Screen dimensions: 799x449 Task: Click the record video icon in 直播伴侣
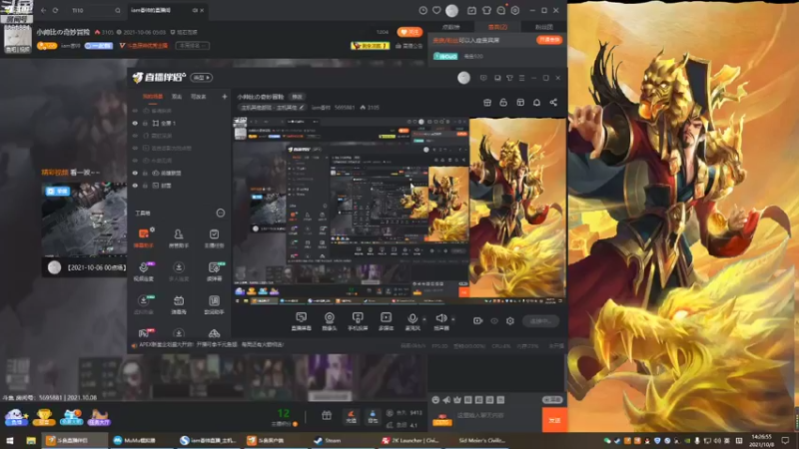tap(477, 320)
